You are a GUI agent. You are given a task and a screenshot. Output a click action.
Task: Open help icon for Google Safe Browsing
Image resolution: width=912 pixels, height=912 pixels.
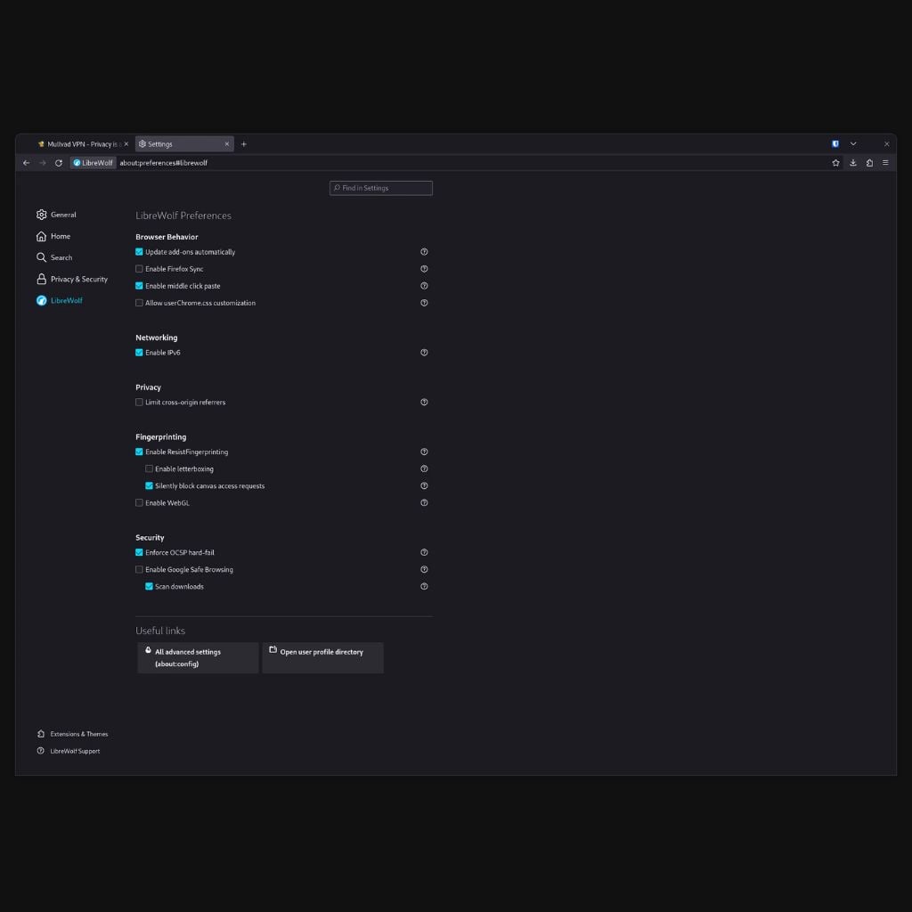click(x=424, y=569)
